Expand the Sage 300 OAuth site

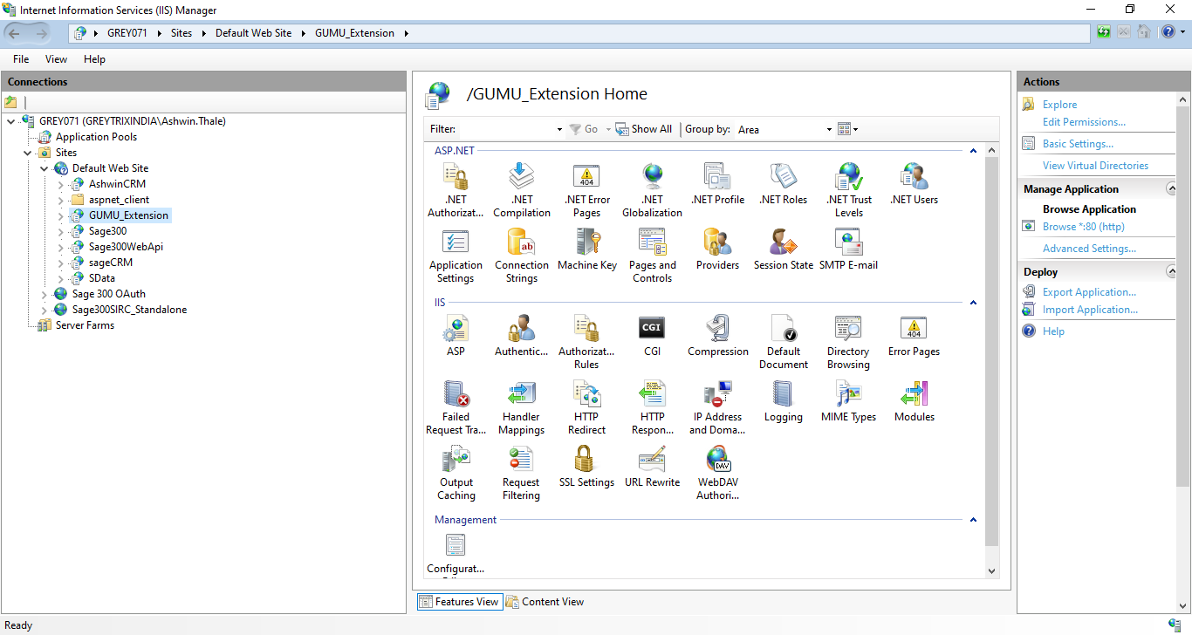point(44,294)
